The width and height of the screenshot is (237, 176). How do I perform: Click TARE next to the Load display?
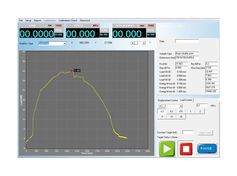[x=58, y=25]
